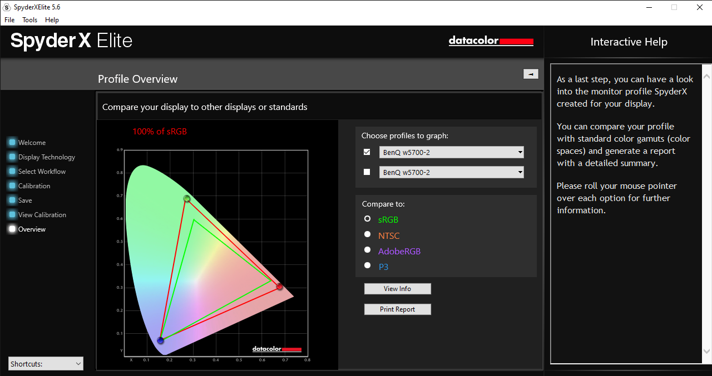Expand the second profile selection dropdown
The width and height of the screenshot is (712, 376).
point(451,172)
